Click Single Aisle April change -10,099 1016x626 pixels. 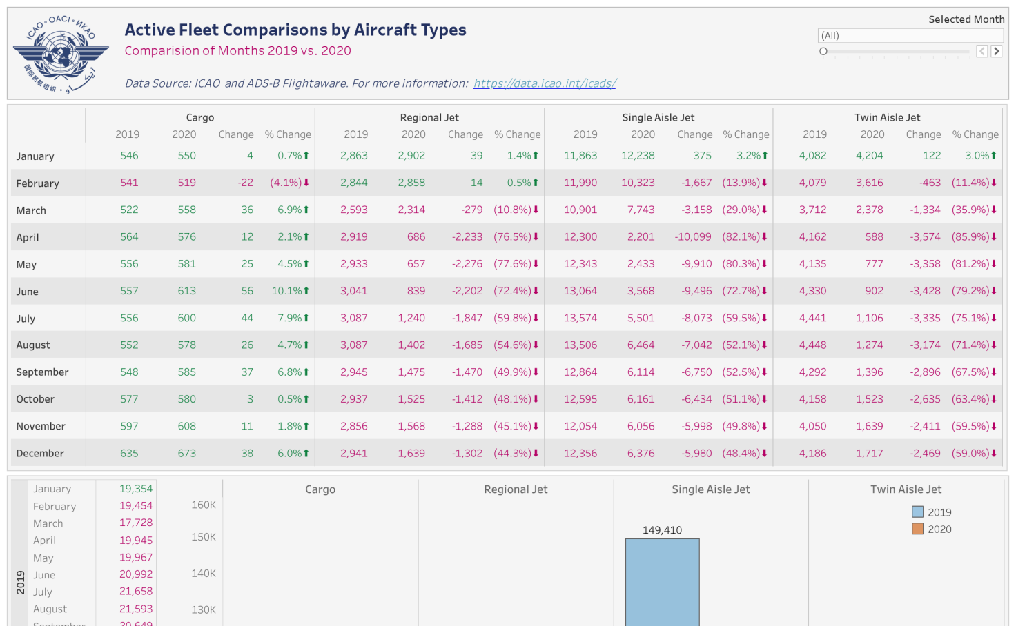coord(693,236)
